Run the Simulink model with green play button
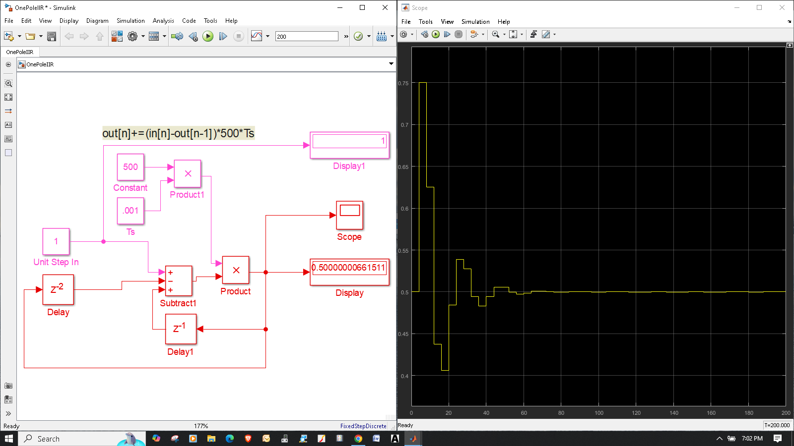This screenshot has height=446, width=794. click(208, 36)
